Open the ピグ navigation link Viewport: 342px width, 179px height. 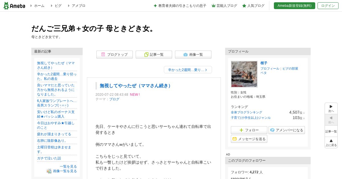click(x=58, y=6)
